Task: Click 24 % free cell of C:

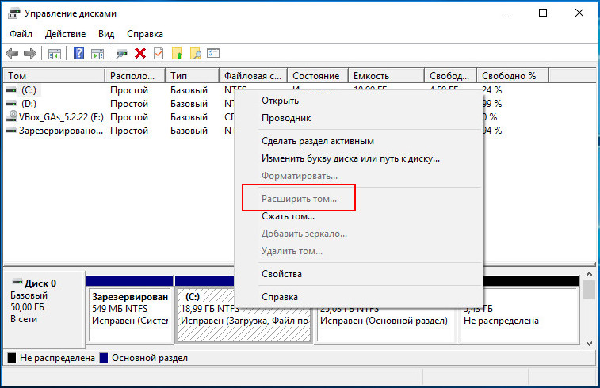Action: pyautogui.click(x=492, y=90)
